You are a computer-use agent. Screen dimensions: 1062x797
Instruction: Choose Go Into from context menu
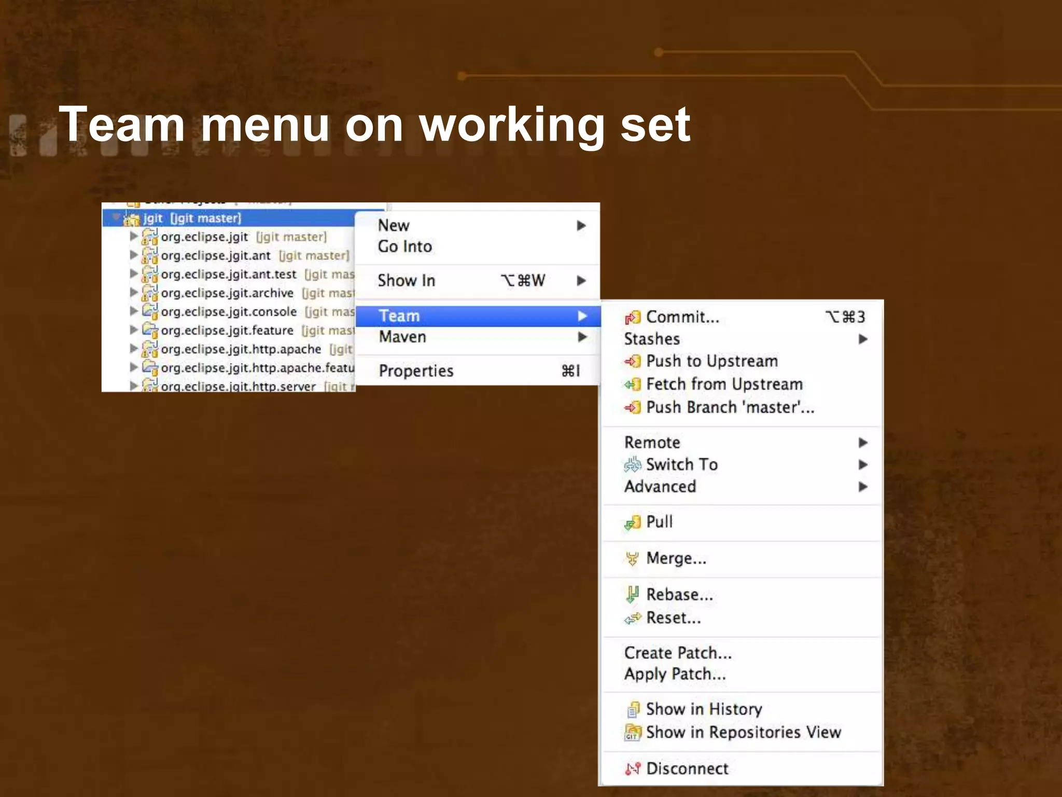(478, 246)
